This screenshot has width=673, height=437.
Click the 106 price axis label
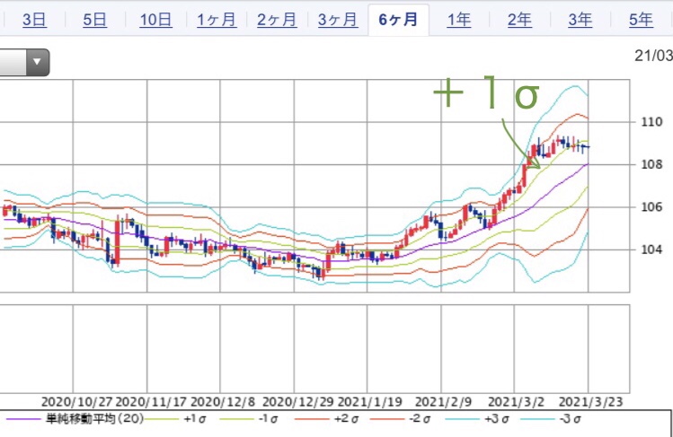(x=651, y=207)
